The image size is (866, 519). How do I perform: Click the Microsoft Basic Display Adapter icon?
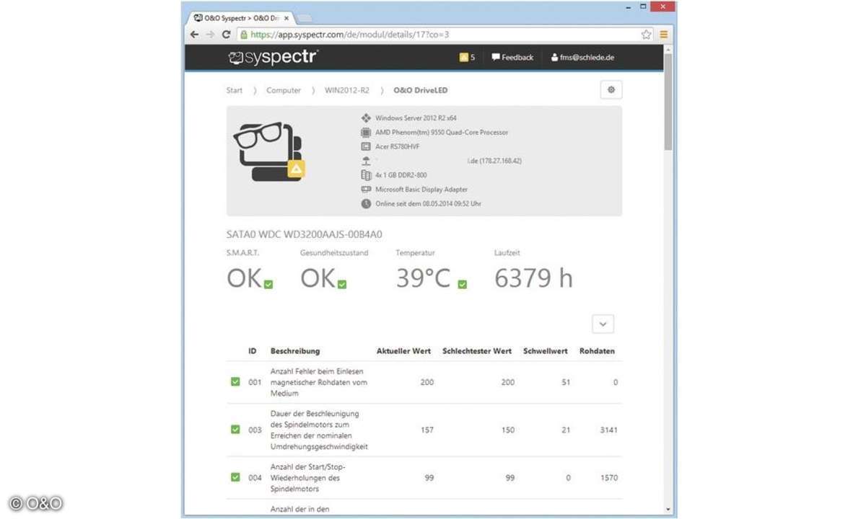366,189
